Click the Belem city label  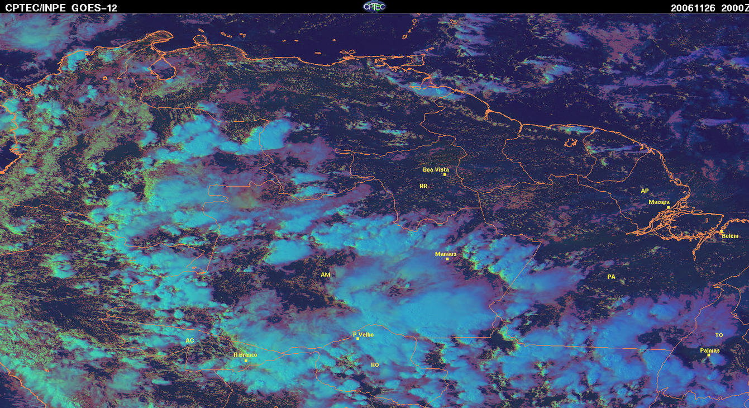[x=730, y=236]
